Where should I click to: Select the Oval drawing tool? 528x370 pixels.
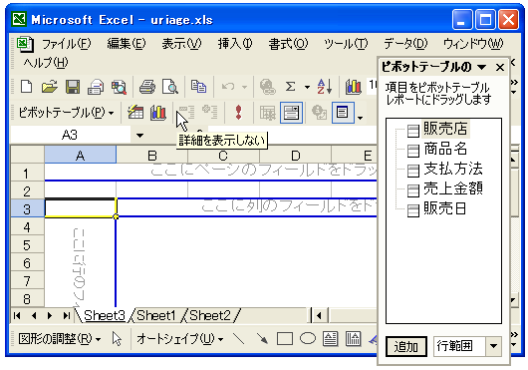(308, 338)
